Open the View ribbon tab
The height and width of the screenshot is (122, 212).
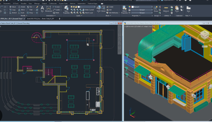pos(30,3)
